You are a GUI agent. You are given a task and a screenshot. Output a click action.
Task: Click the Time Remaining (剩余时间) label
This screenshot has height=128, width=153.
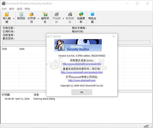pyautogui.click(x=78, y=32)
